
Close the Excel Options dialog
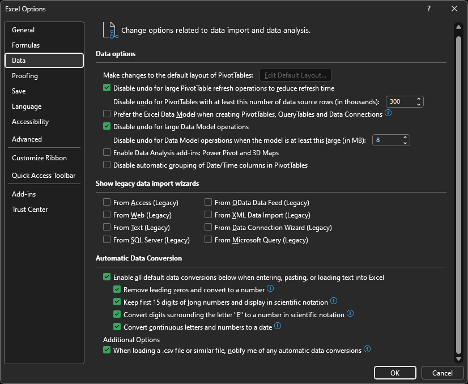click(454, 8)
